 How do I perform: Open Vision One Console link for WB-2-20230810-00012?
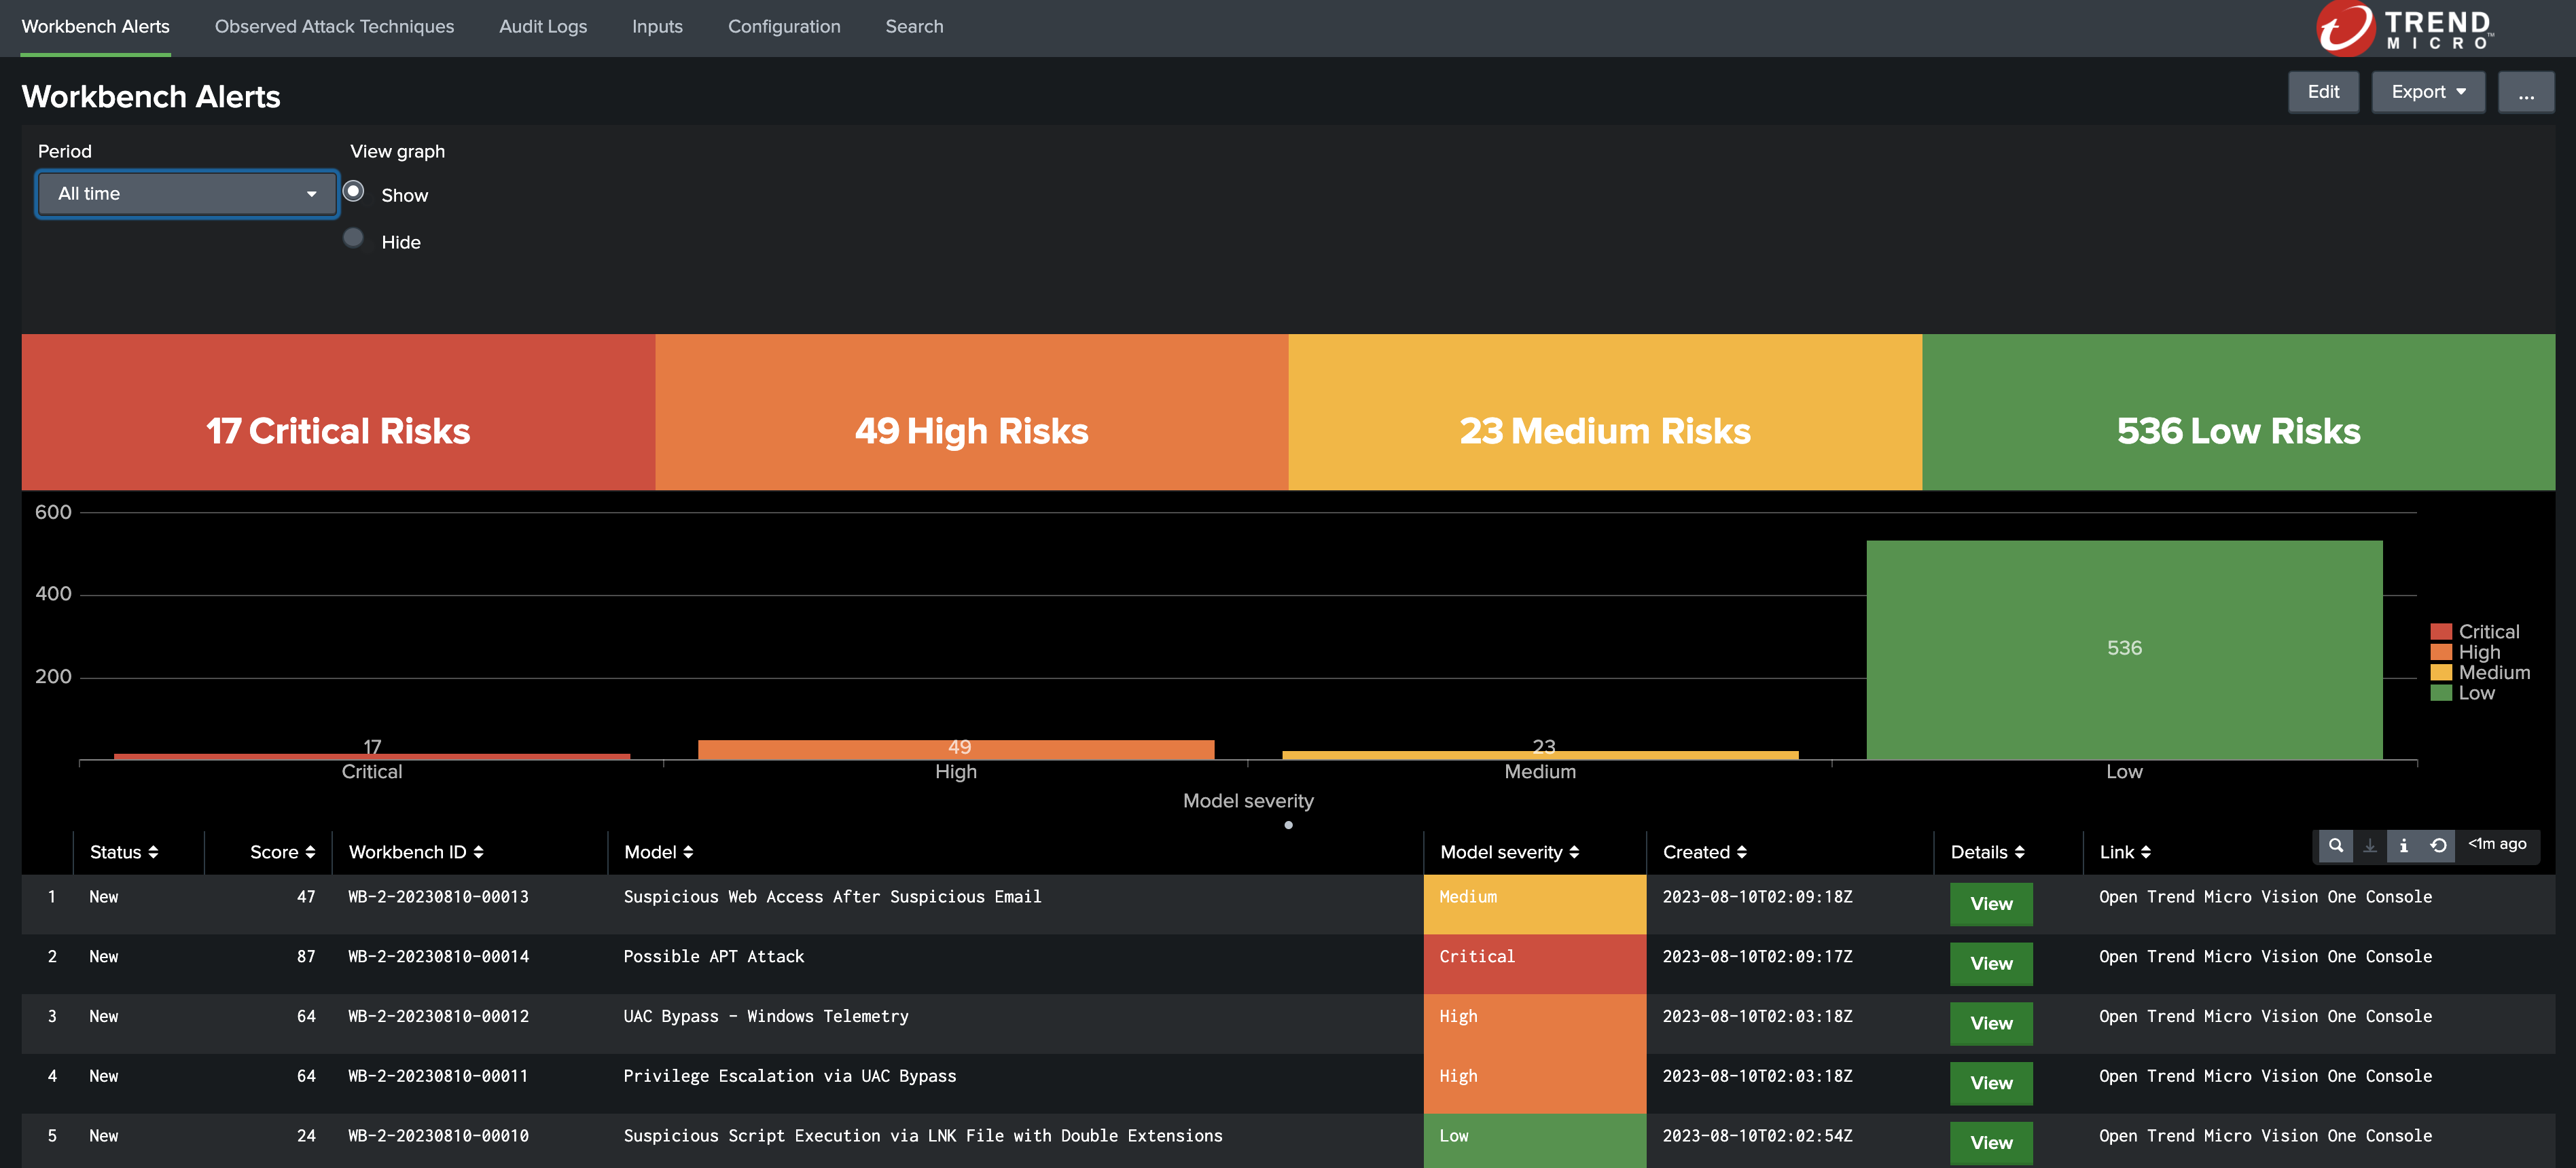click(x=2265, y=1017)
